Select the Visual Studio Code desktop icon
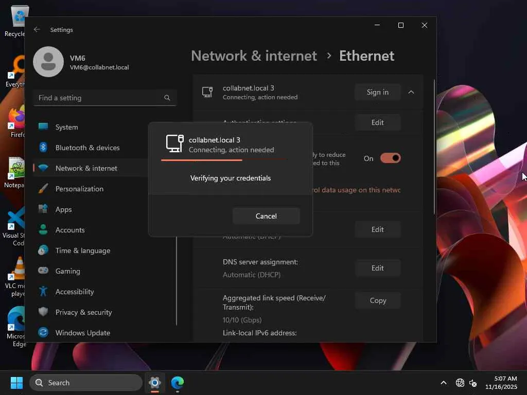The height and width of the screenshot is (395, 527). [x=14, y=226]
